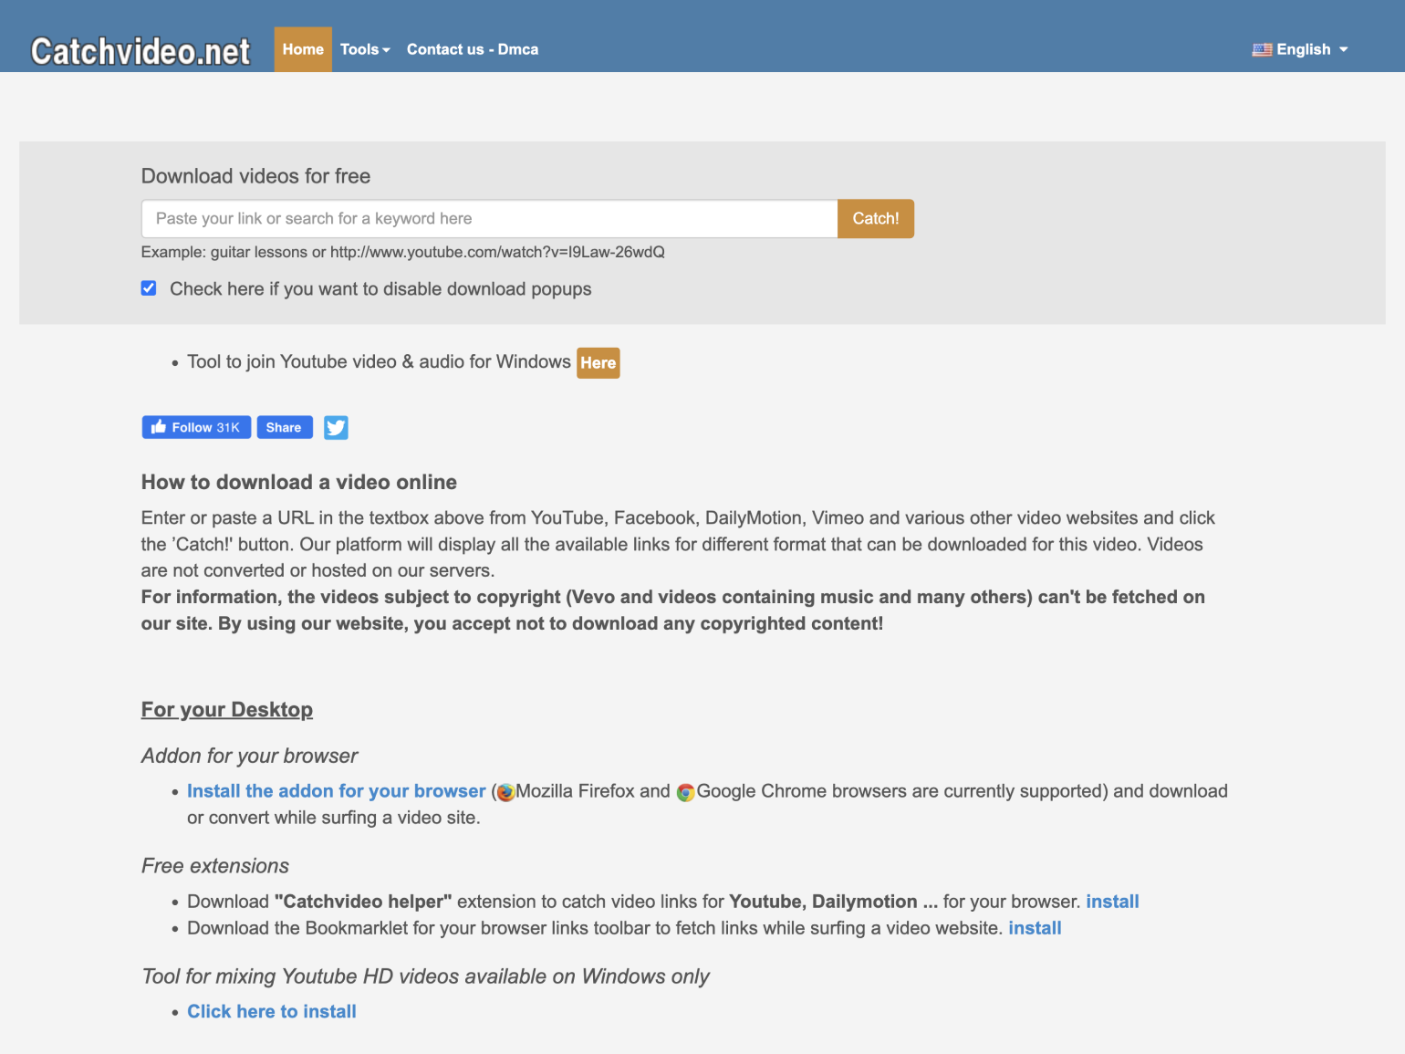Image resolution: width=1405 pixels, height=1054 pixels.
Task: Click the Tool for mixing Youtube HD videos subheading
Action: click(x=426, y=976)
